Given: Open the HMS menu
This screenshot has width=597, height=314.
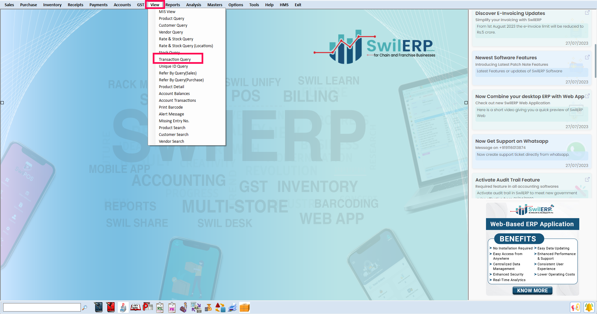Looking at the screenshot, I should click(284, 5).
